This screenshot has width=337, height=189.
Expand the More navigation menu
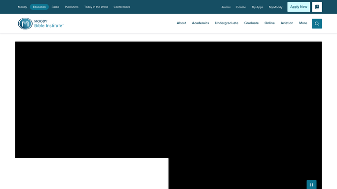(x=303, y=23)
